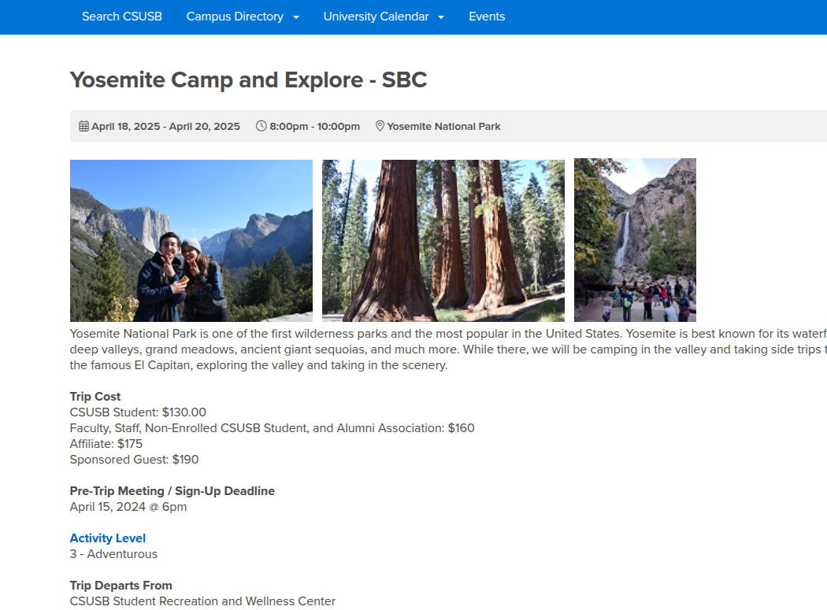Click the CSUSB Student: $130.00 price line
This screenshot has width=827, height=610.
(138, 412)
